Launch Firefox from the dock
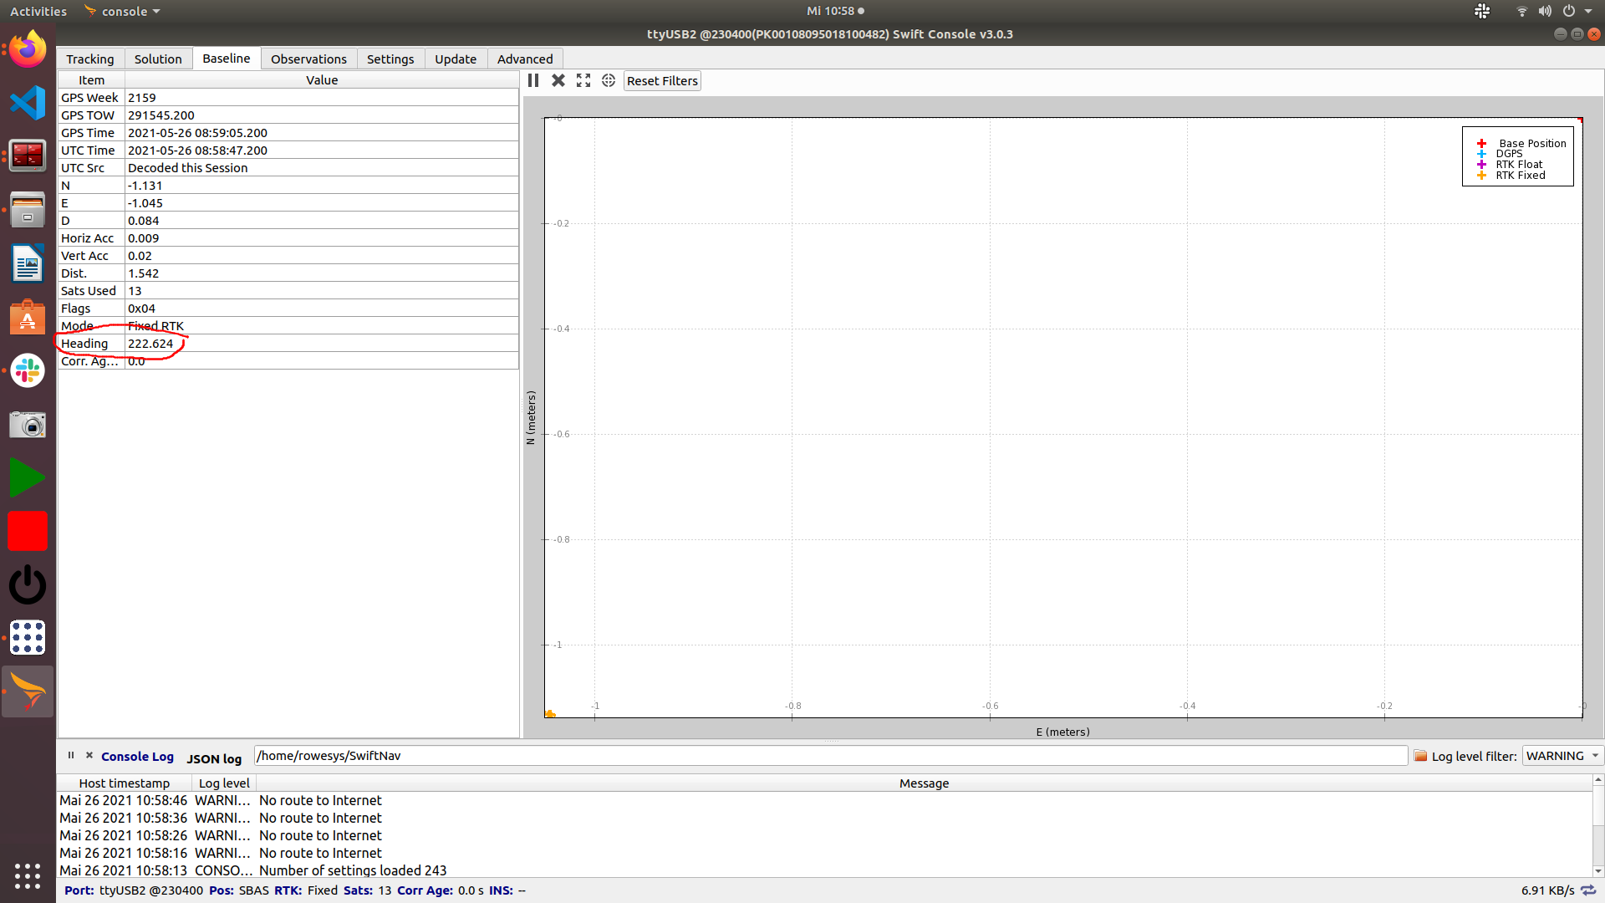The width and height of the screenshot is (1605, 903). (x=28, y=48)
